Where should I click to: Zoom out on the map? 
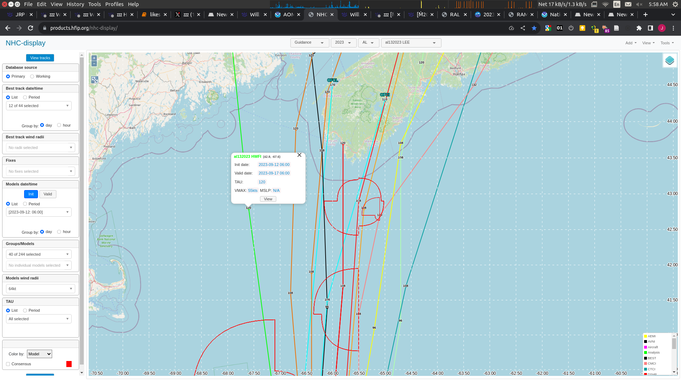(94, 64)
